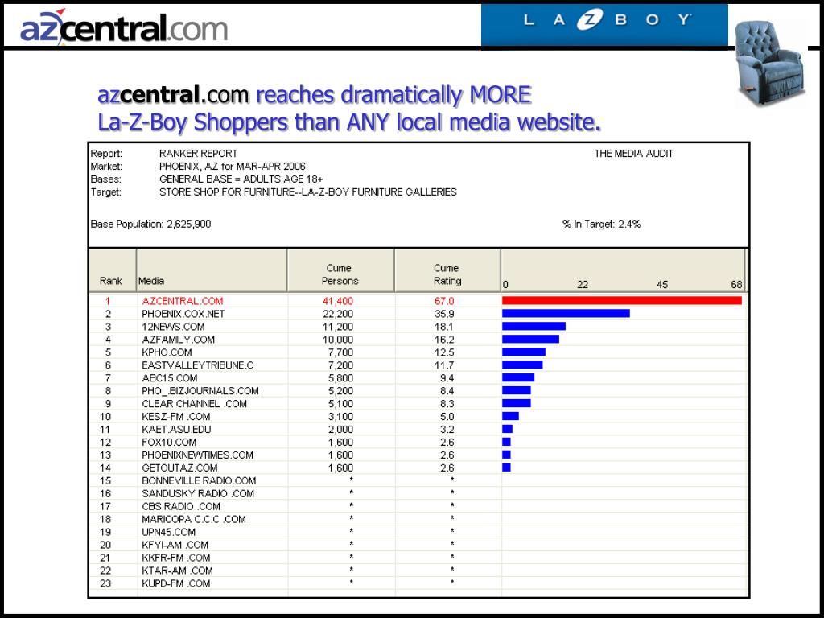Click the red AZCENTRAL.COM rating bar
Viewport: 824px width, 618px height.
pyautogui.click(x=622, y=301)
